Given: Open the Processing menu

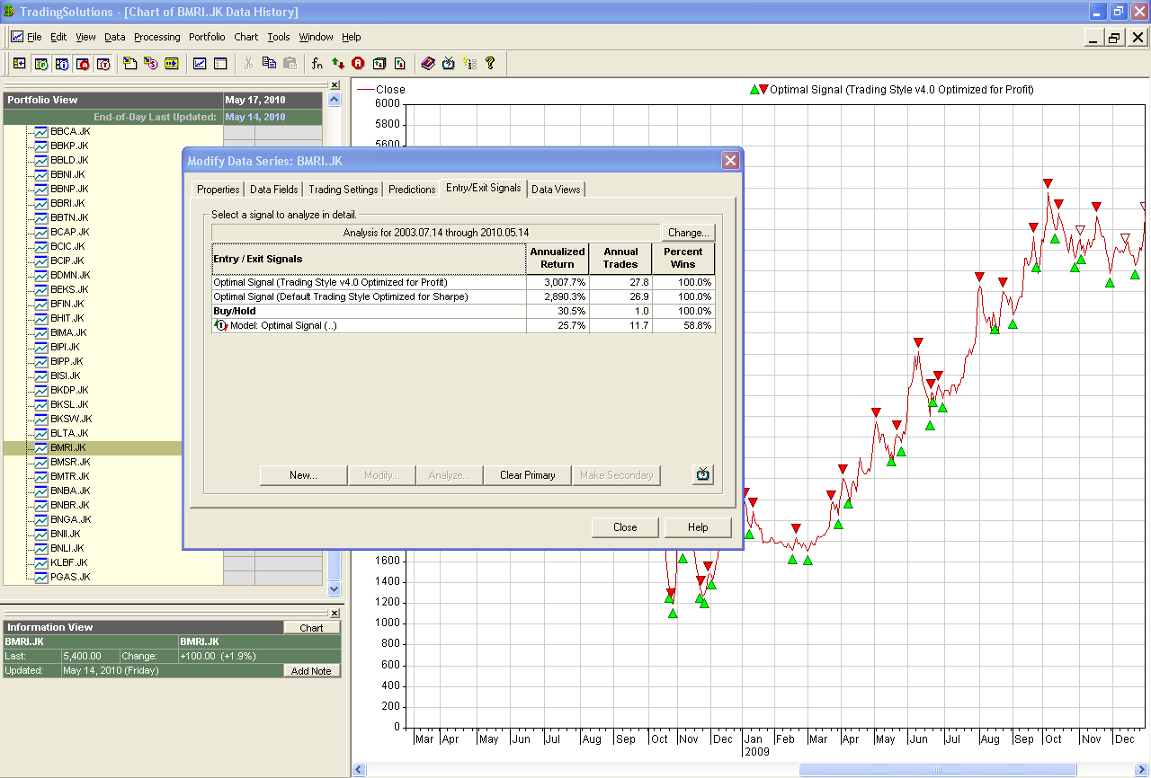Looking at the screenshot, I should coord(157,37).
